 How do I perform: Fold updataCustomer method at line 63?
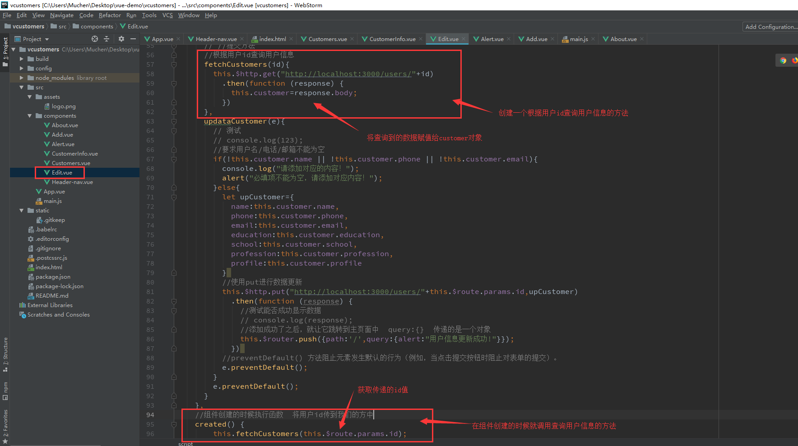(174, 121)
